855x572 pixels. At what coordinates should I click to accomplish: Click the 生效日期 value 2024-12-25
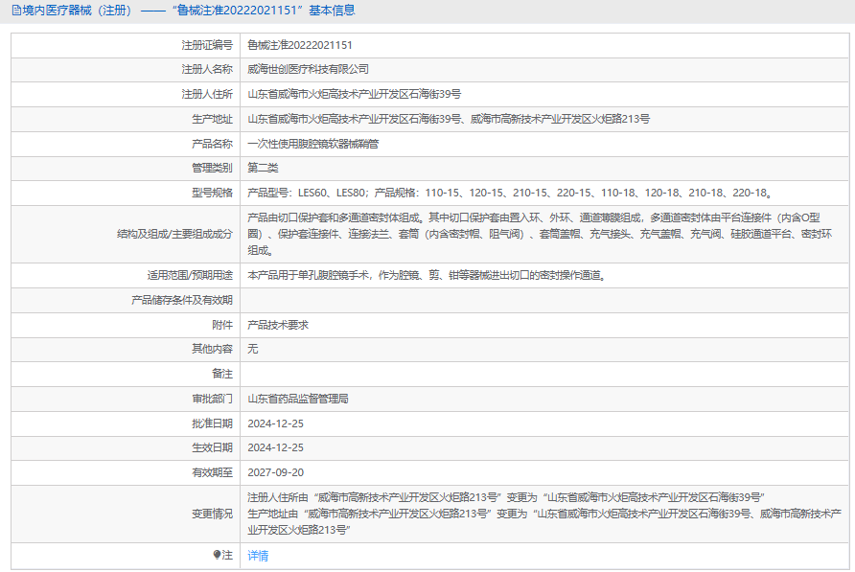275,447
